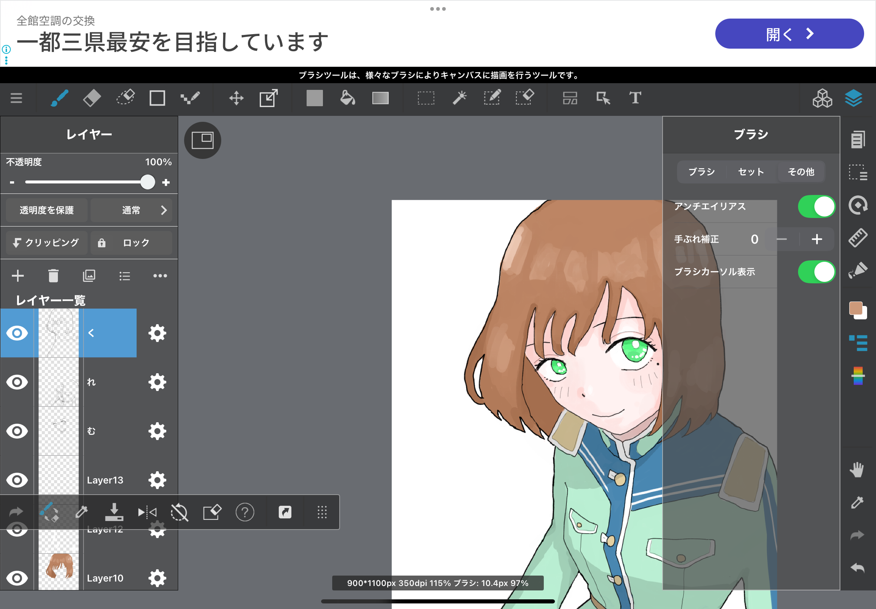Image resolution: width=876 pixels, height=609 pixels.
Task: Disable the アンチエイリアス toggle
Action: (x=816, y=207)
